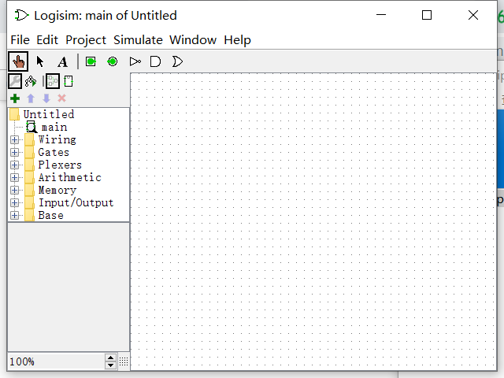
Task: Select the OR gate tool
Action: click(177, 61)
